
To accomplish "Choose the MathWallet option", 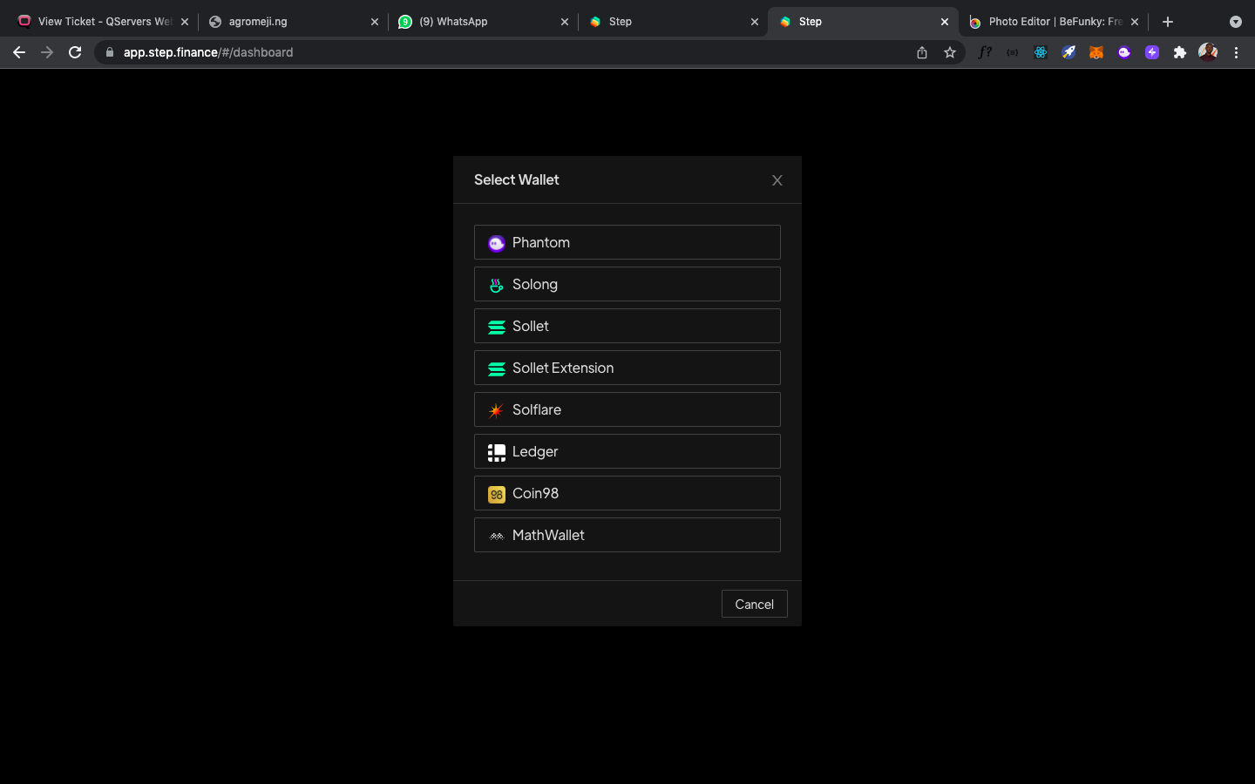I will click(627, 535).
